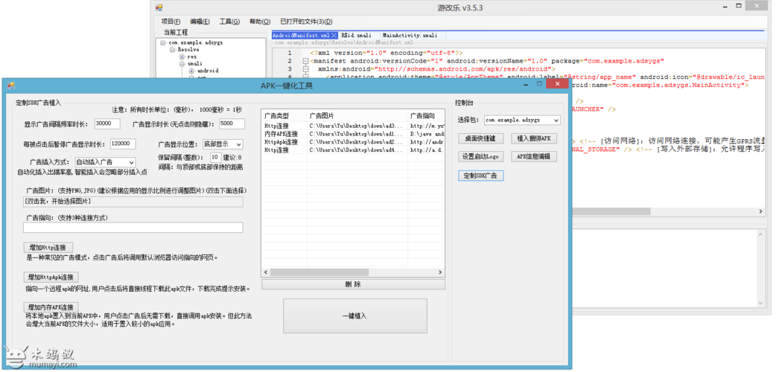Click the APK信息编辑 button
Screen dimensions: 779x372
(534, 157)
